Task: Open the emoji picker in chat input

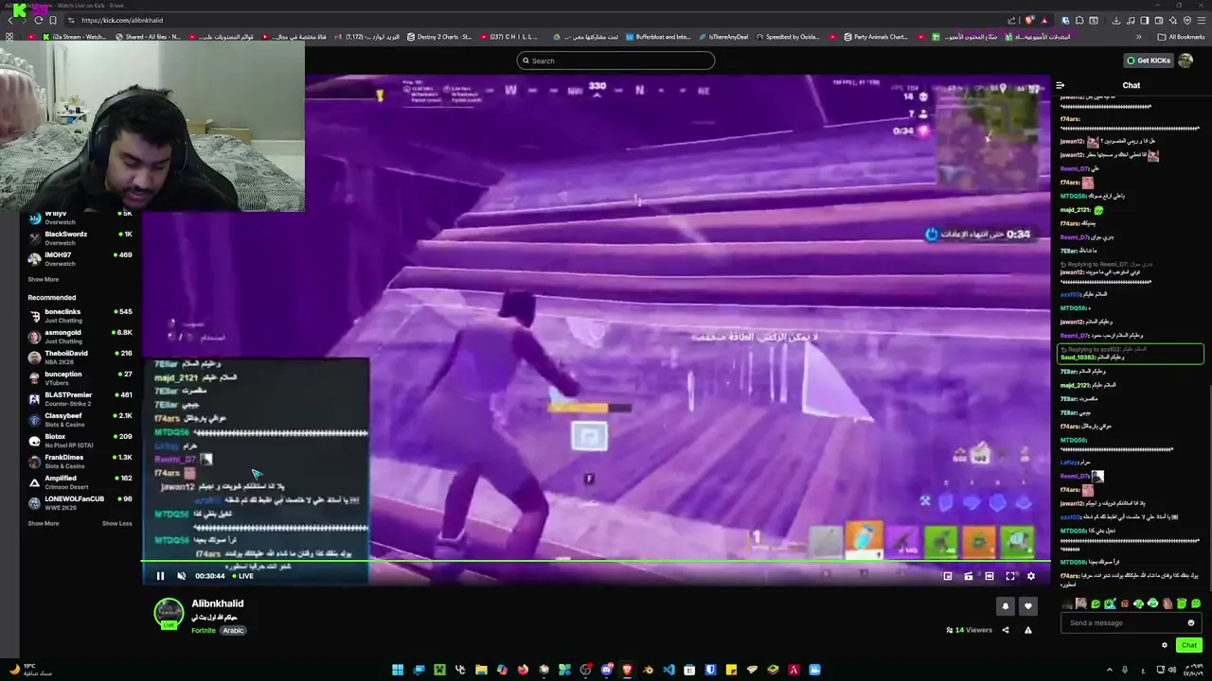Action: (1191, 622)
